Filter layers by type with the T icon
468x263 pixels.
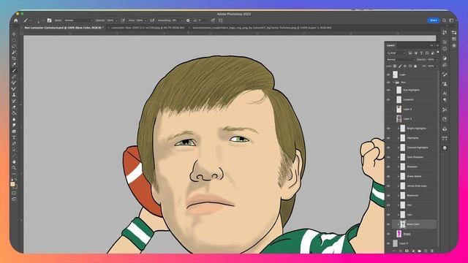(421, 53)
